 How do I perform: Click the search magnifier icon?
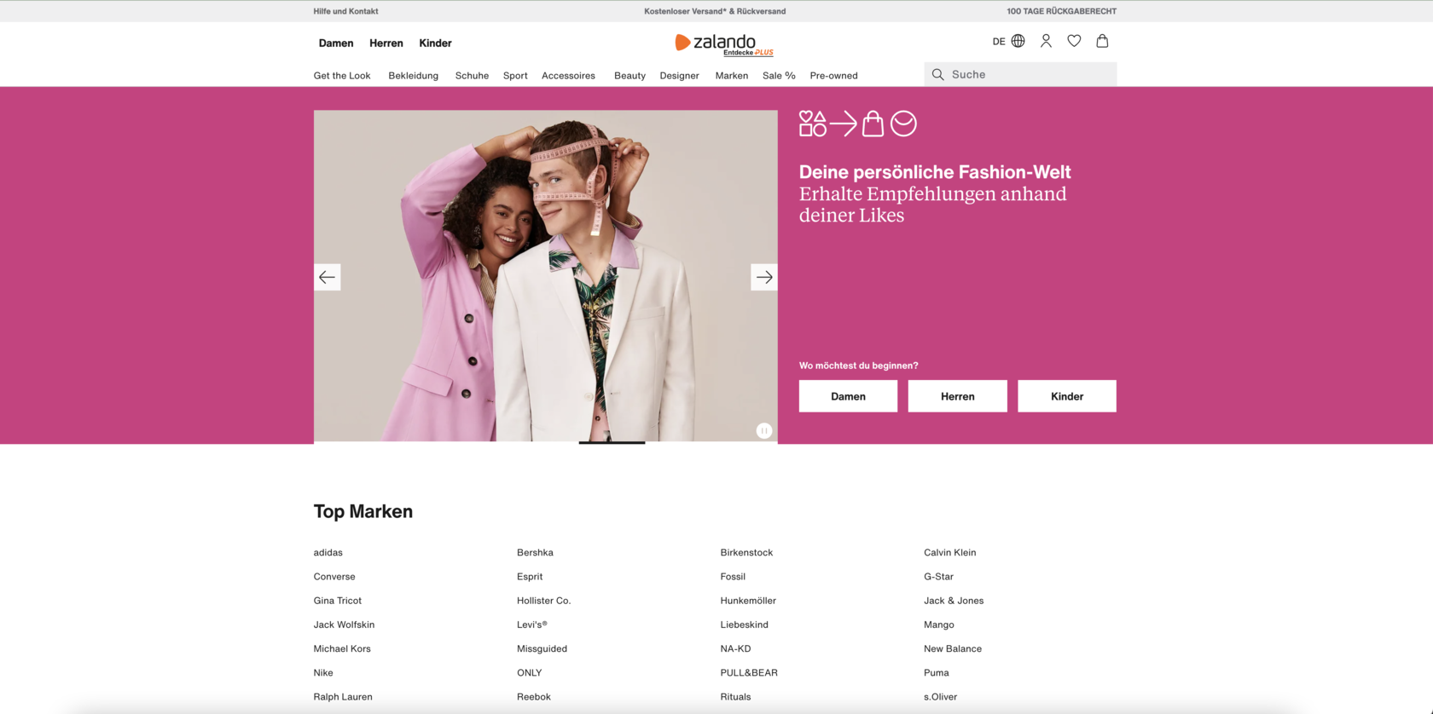pos(937,75)
